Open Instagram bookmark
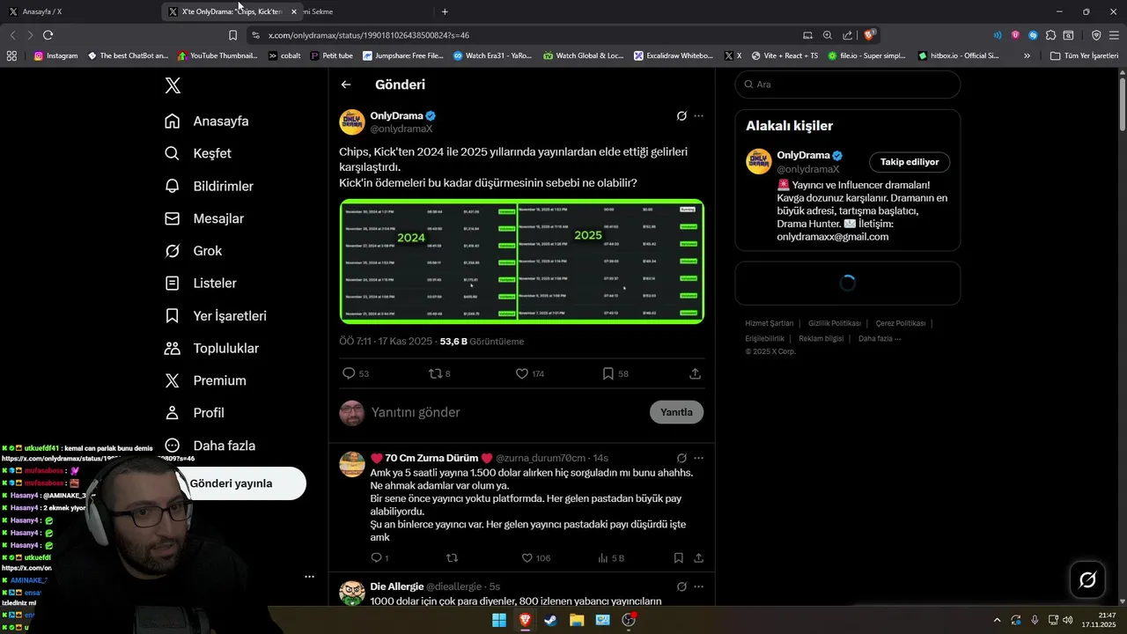 tap(55, 55)
